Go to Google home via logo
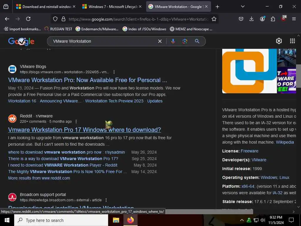Viewport: 301px width, 226px height. point(21,41)
